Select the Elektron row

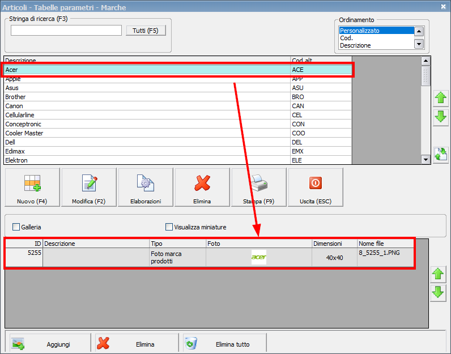(178, 160)
